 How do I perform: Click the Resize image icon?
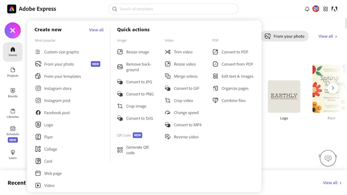120,52
